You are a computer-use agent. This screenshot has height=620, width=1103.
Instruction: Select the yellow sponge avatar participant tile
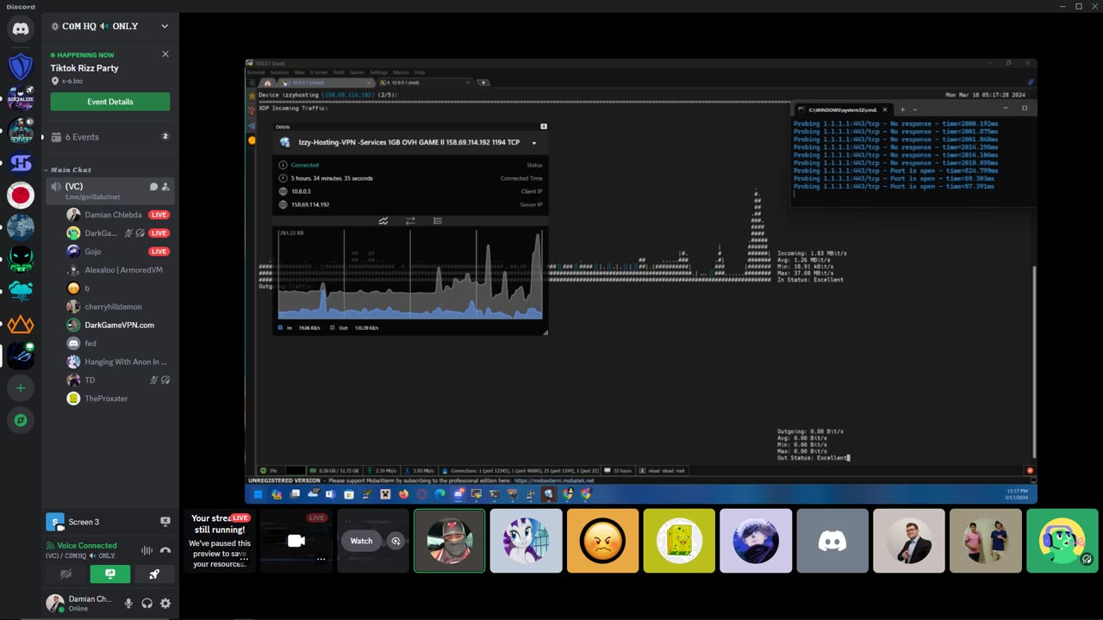tap(679, 541)
